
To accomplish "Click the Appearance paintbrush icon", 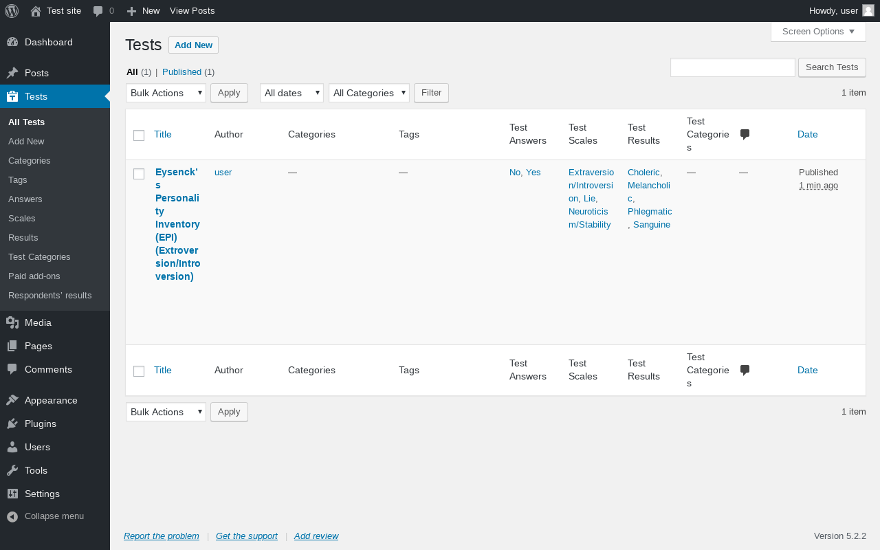I will 12,400.
